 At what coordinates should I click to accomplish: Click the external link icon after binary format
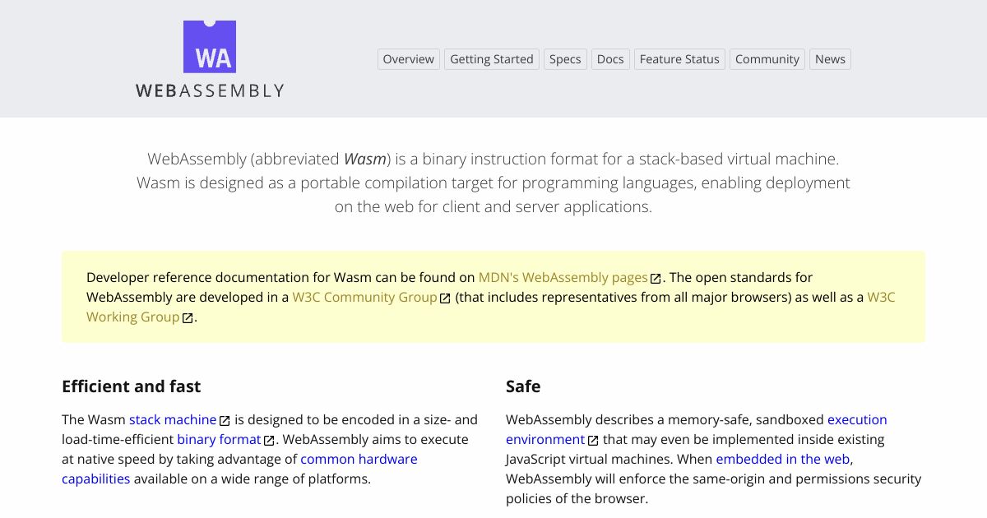(269, 440)
